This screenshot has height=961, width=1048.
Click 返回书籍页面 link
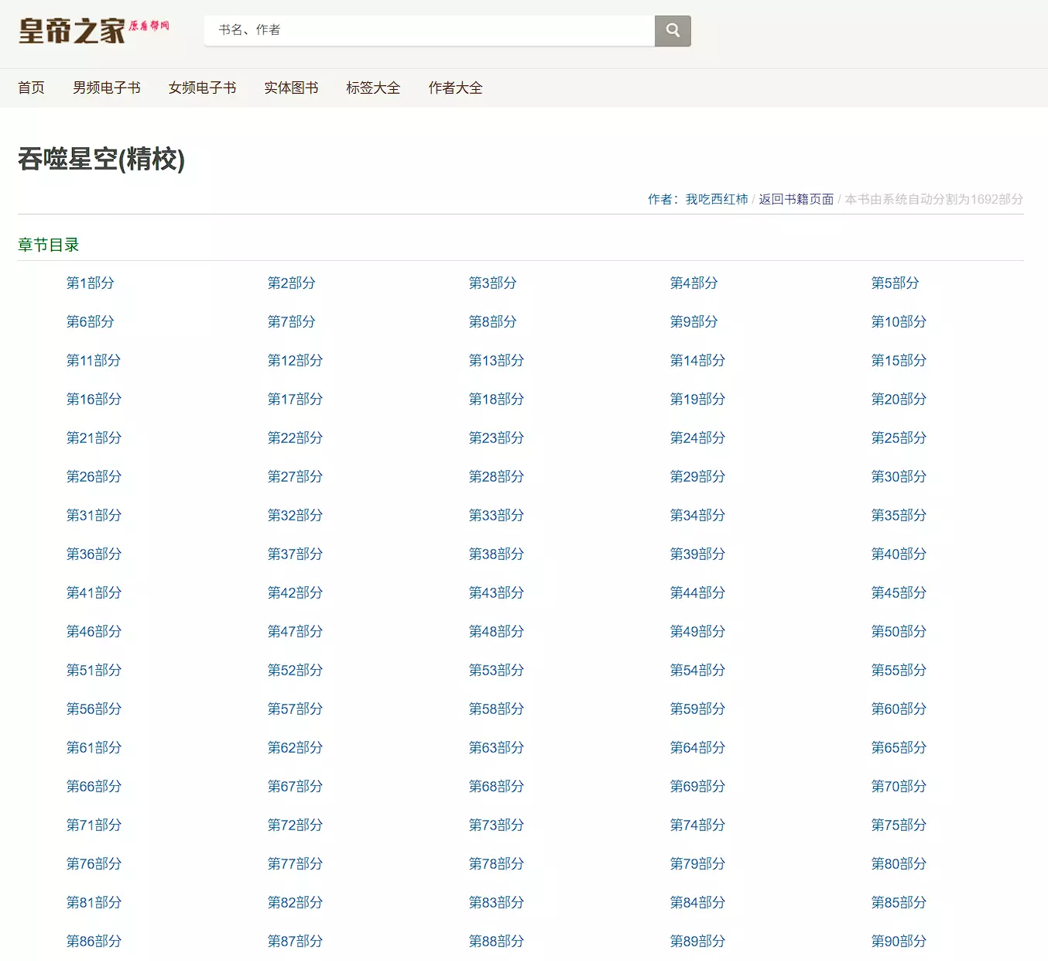(x=796, y=200)
